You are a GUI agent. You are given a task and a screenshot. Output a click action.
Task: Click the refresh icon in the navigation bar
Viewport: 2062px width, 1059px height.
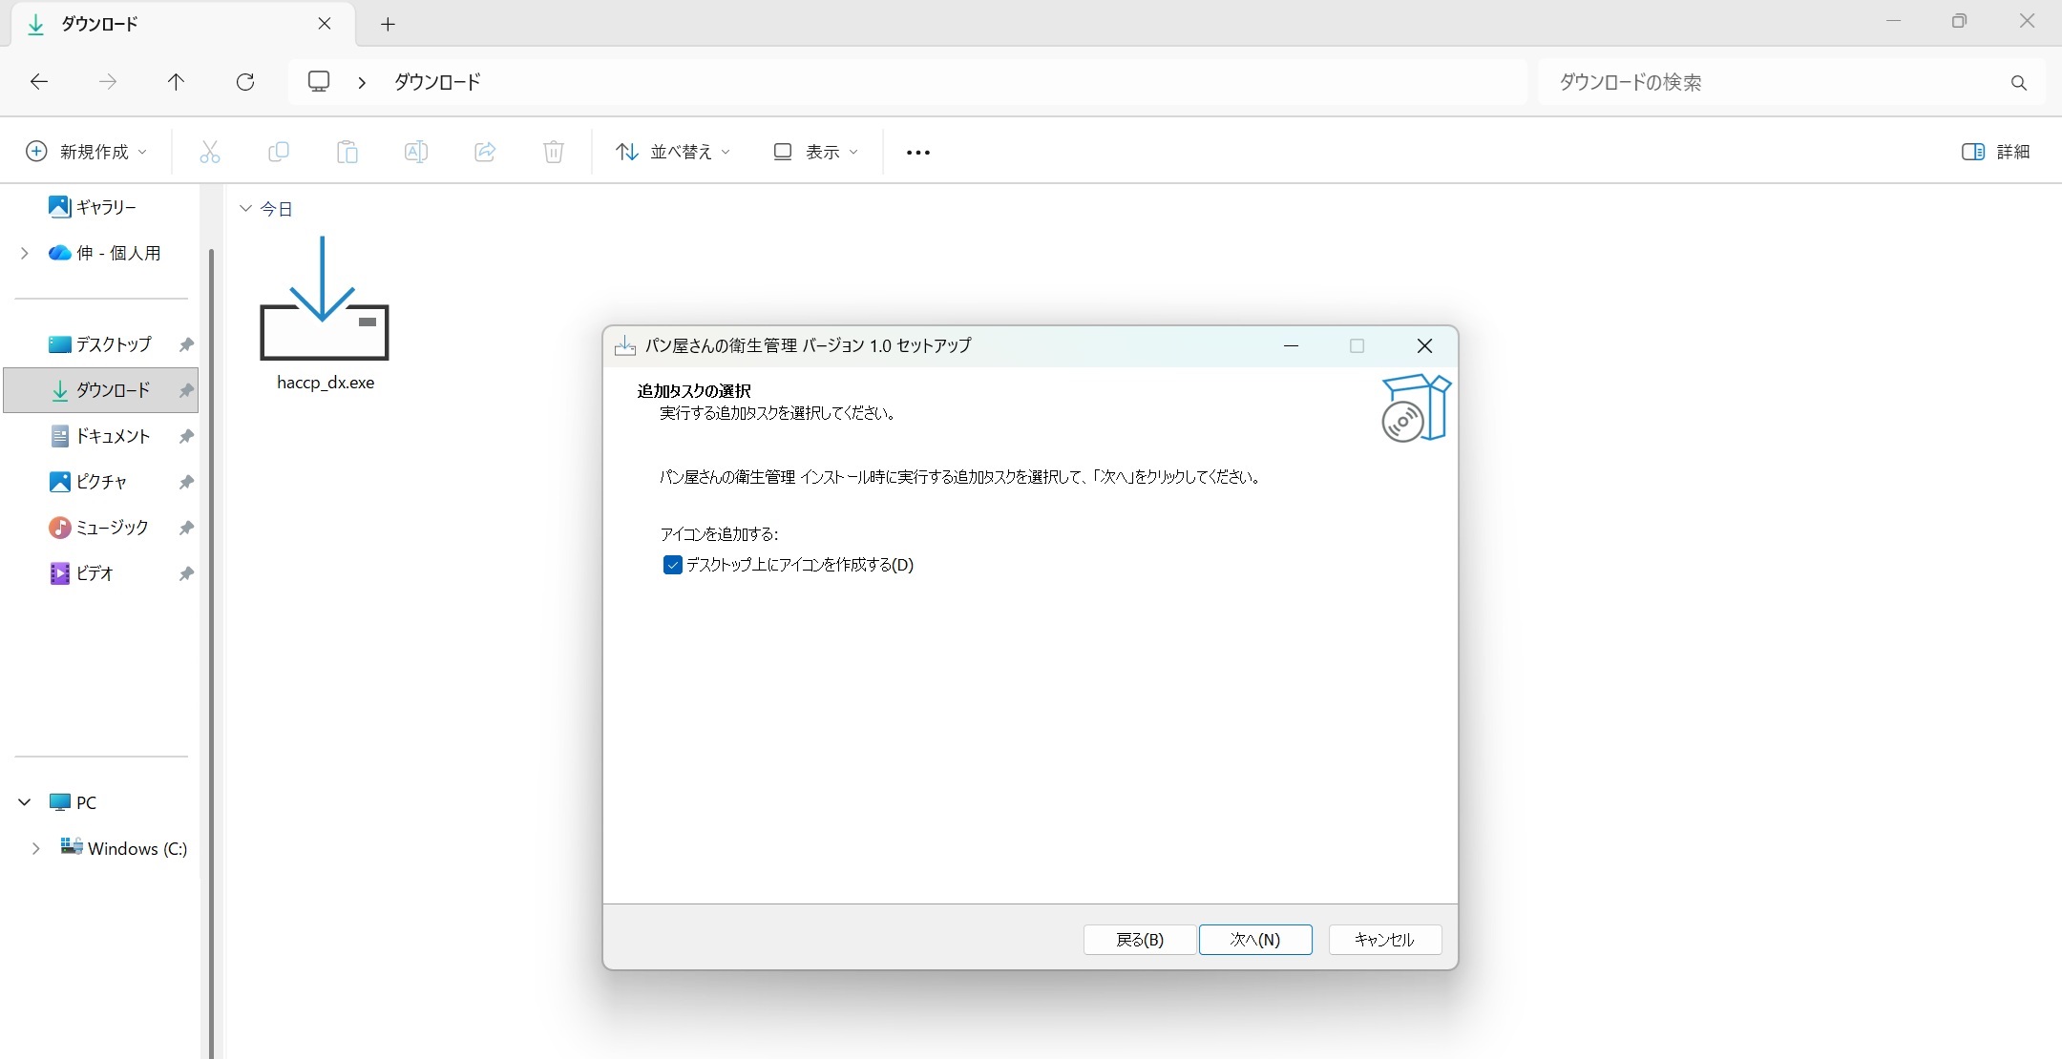[x=245, y=82]
